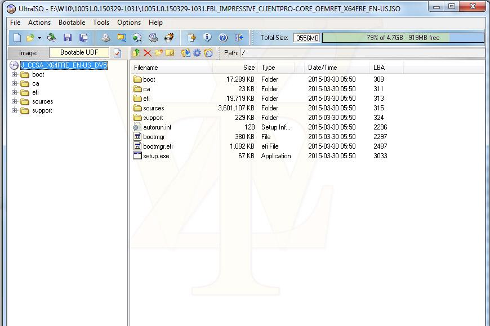490x326 pixels.
Task: Click the Total Size 3556MB field
Action: click(307, 38)
